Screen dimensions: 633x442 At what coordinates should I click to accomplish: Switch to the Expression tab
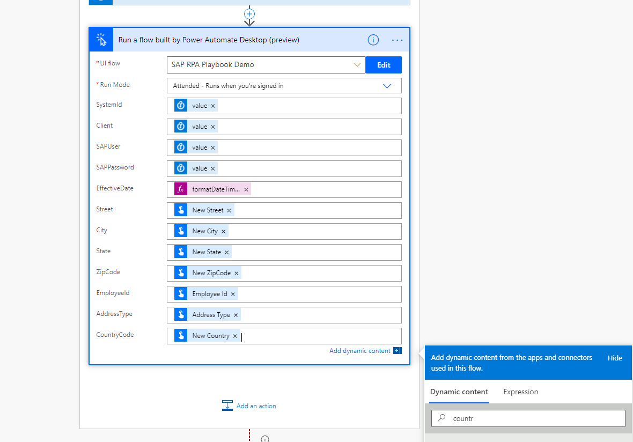pos(520,392)
